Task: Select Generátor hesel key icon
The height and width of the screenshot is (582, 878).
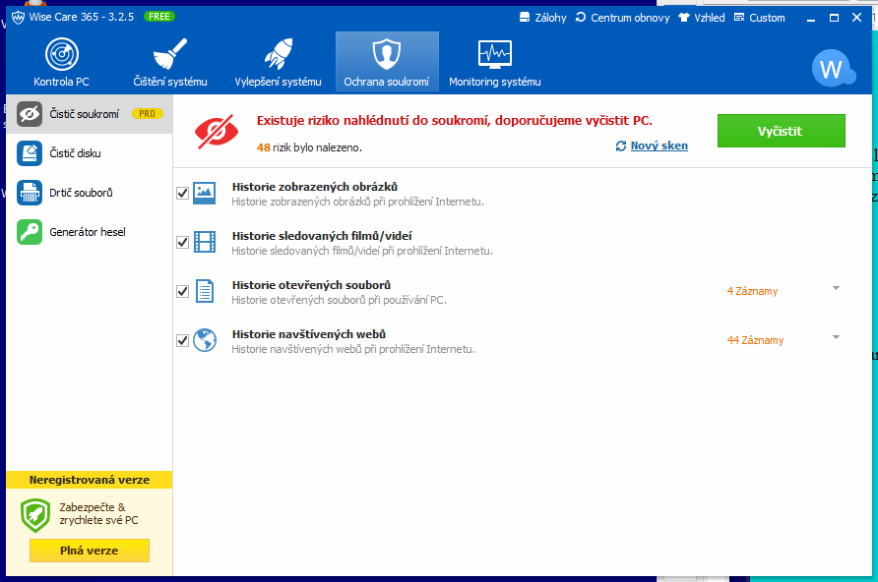Action: click(x=30, y=232)
